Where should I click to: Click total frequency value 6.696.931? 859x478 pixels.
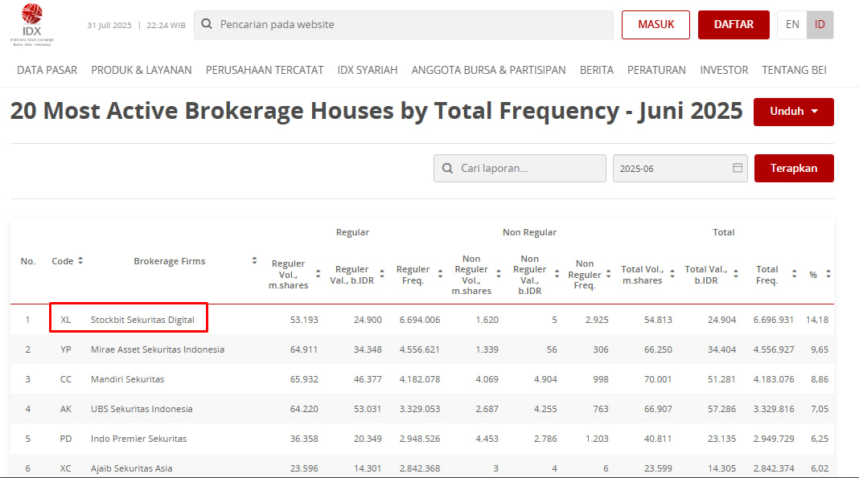tap(774, 320)
